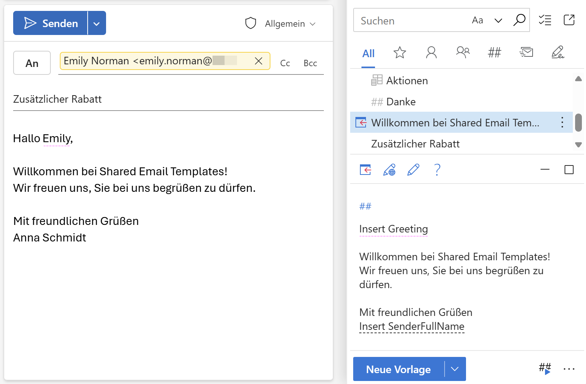Image resolution: width=586 pixels, height=384 pixels.
Task: Click the template list scrollbar thumb
Action: coord(578,122)
